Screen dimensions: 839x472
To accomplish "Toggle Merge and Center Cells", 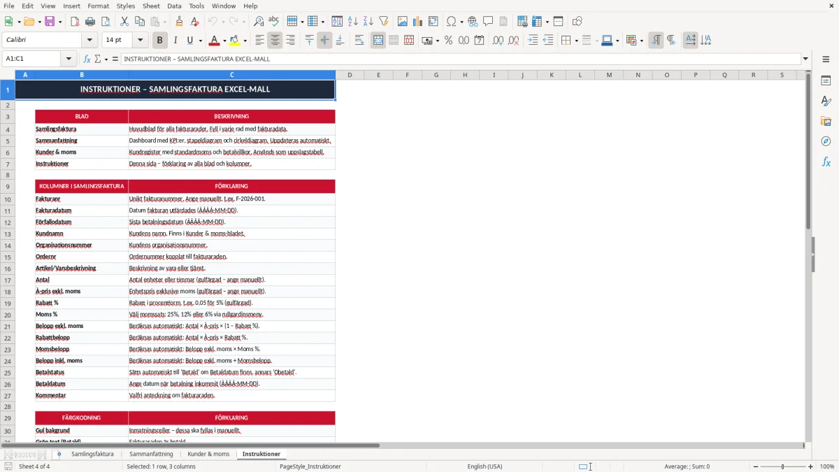I will point(378,41).
